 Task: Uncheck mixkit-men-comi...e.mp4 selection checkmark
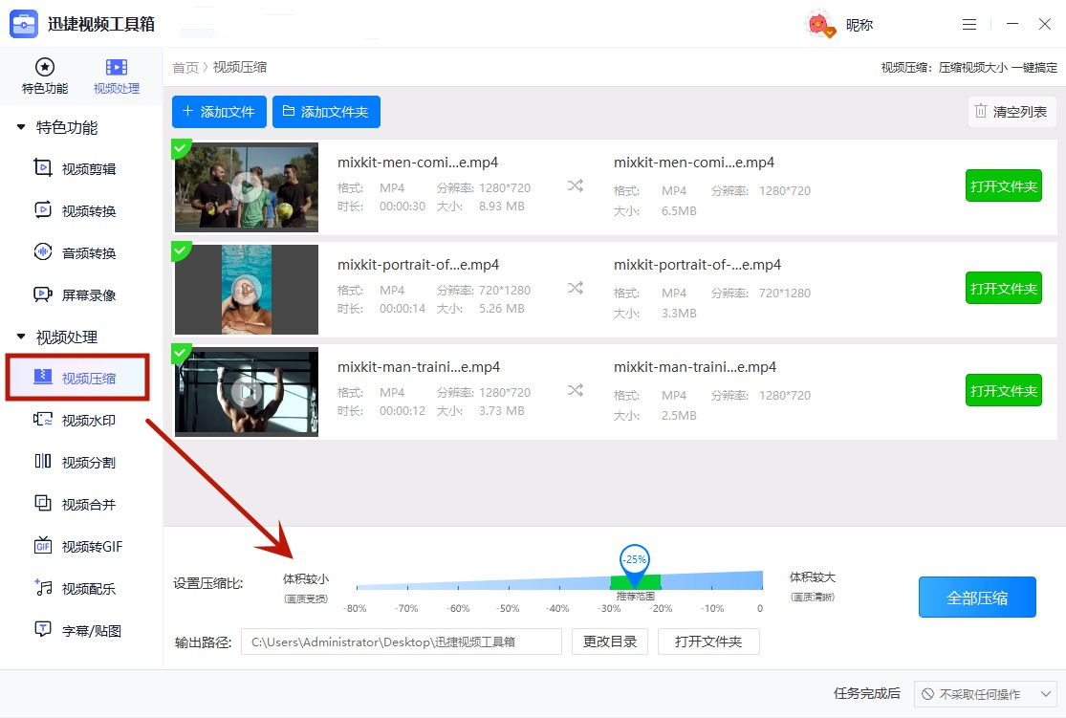[x=180, y=149]
